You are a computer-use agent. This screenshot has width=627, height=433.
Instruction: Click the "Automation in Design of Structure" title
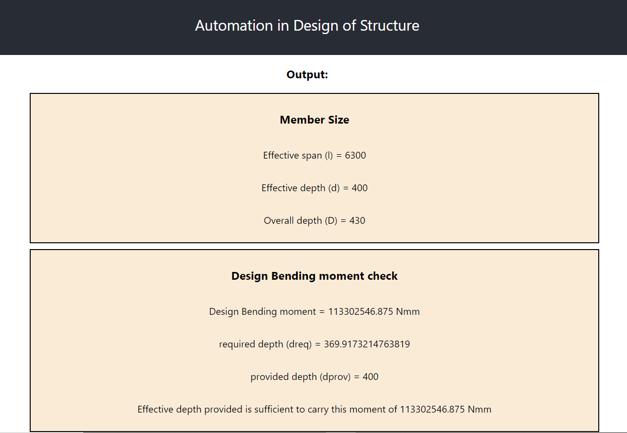307,25
